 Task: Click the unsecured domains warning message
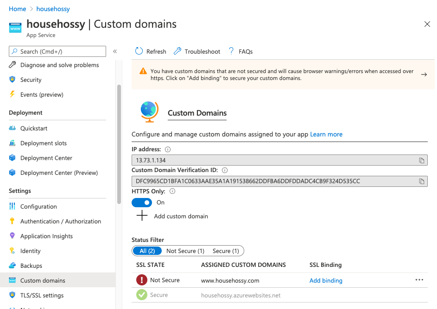tap(282, 74)
